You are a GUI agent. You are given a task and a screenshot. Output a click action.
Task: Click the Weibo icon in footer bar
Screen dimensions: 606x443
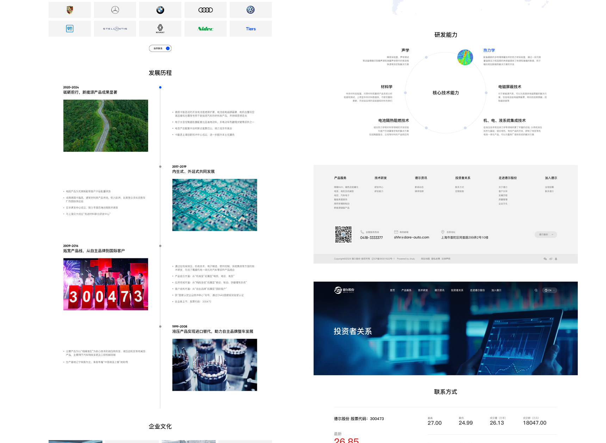click(x=551, y=259)
